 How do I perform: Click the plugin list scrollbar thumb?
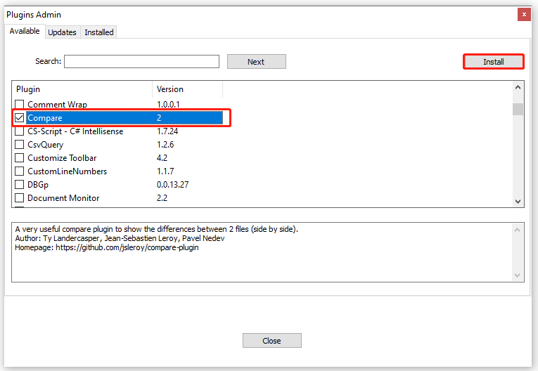point(518,110)
